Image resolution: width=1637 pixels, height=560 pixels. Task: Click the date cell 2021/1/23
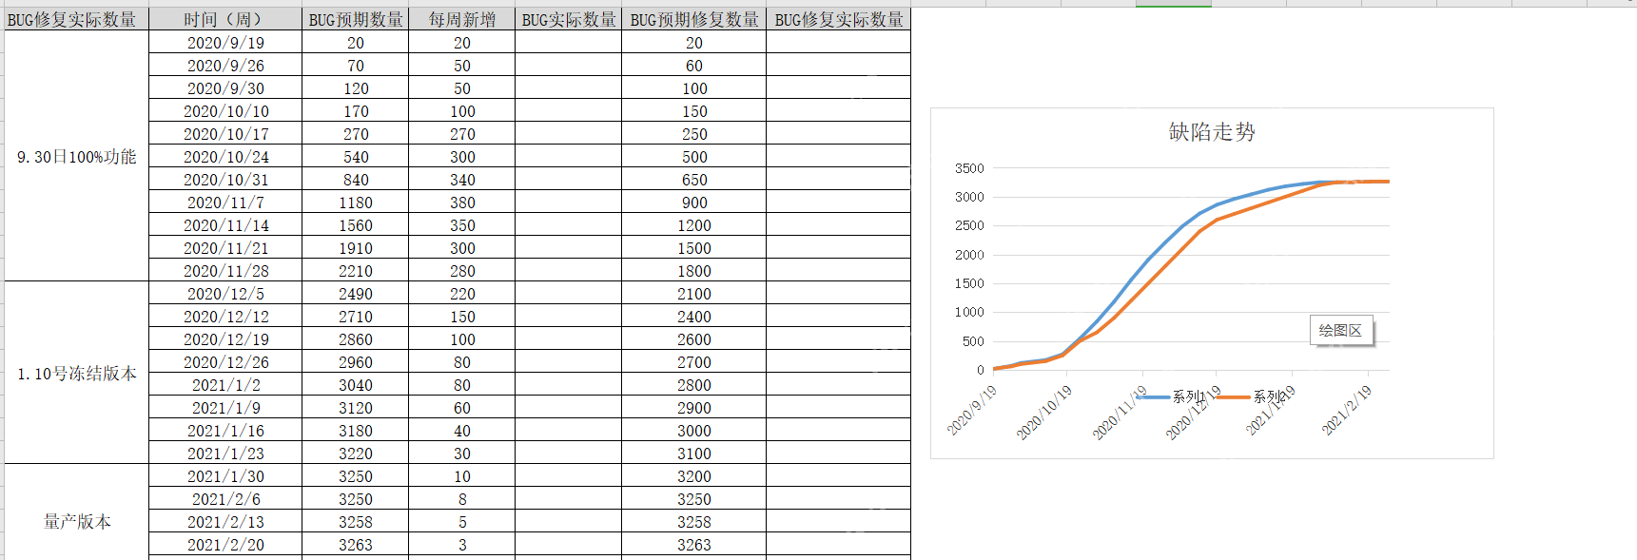point(225,454)
